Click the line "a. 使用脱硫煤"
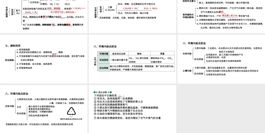Image resolution: width=265 pixels, height=133 pixels. click(23, 49)
